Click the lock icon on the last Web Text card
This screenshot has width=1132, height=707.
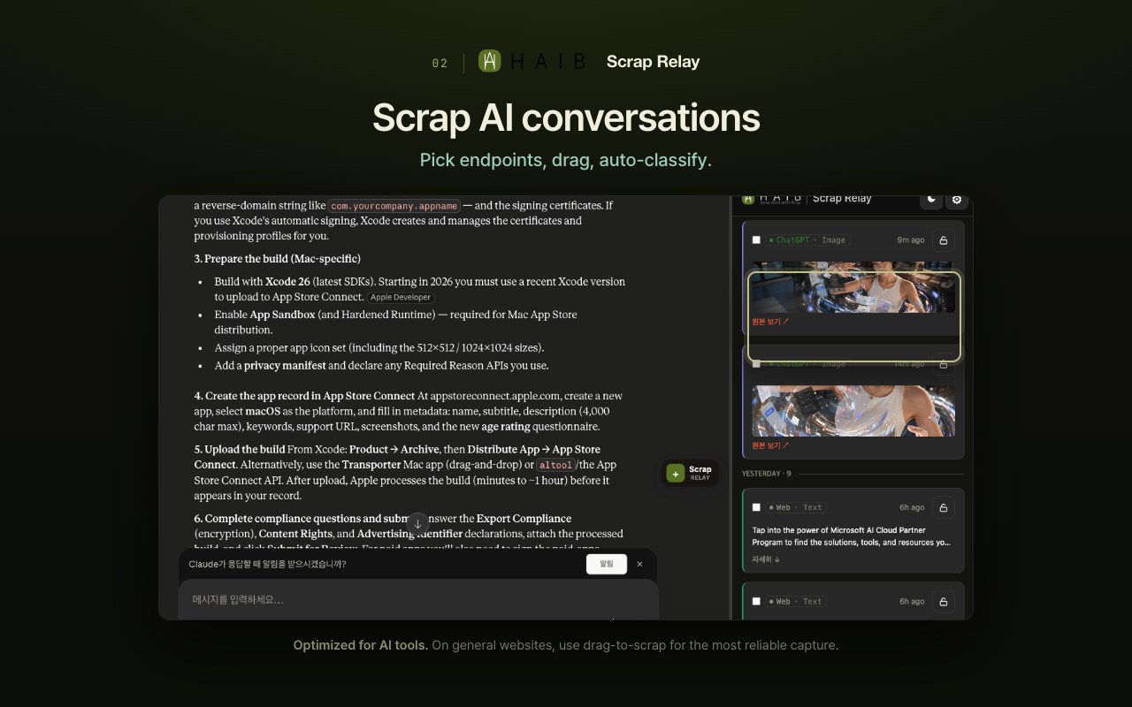click(x=943, y=601)
